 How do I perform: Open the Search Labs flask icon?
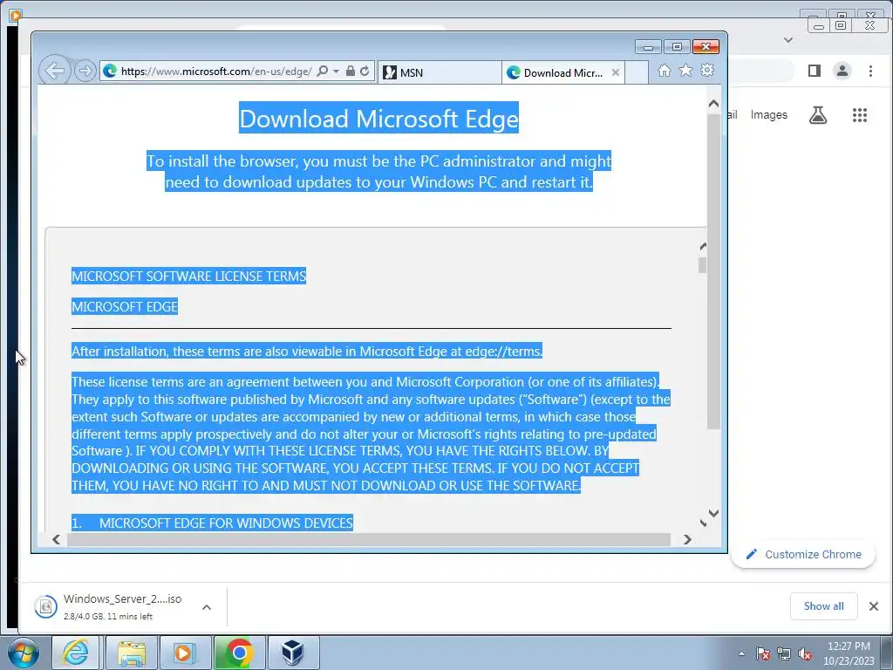818,115
